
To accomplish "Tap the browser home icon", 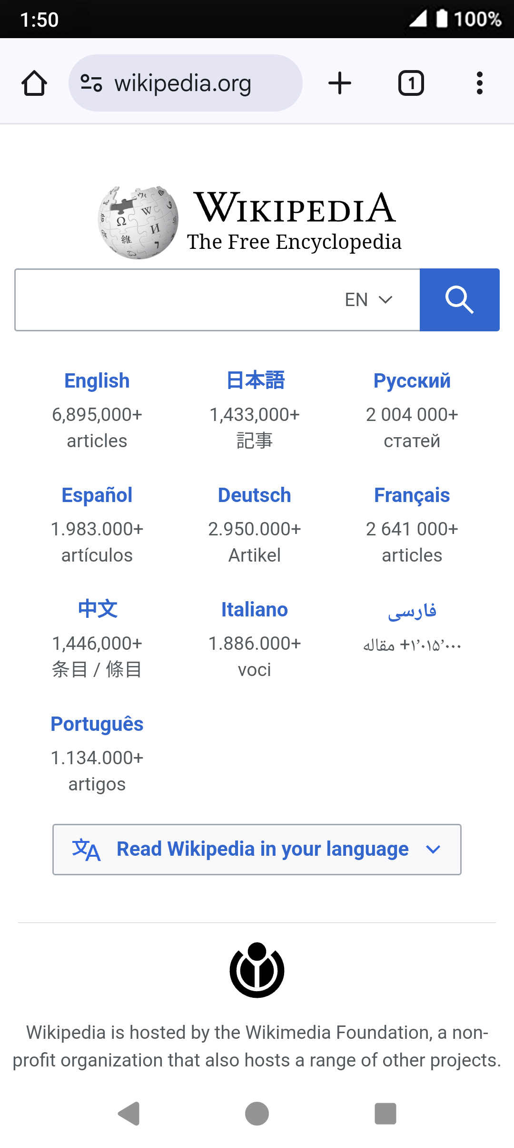I will (34, 83).
